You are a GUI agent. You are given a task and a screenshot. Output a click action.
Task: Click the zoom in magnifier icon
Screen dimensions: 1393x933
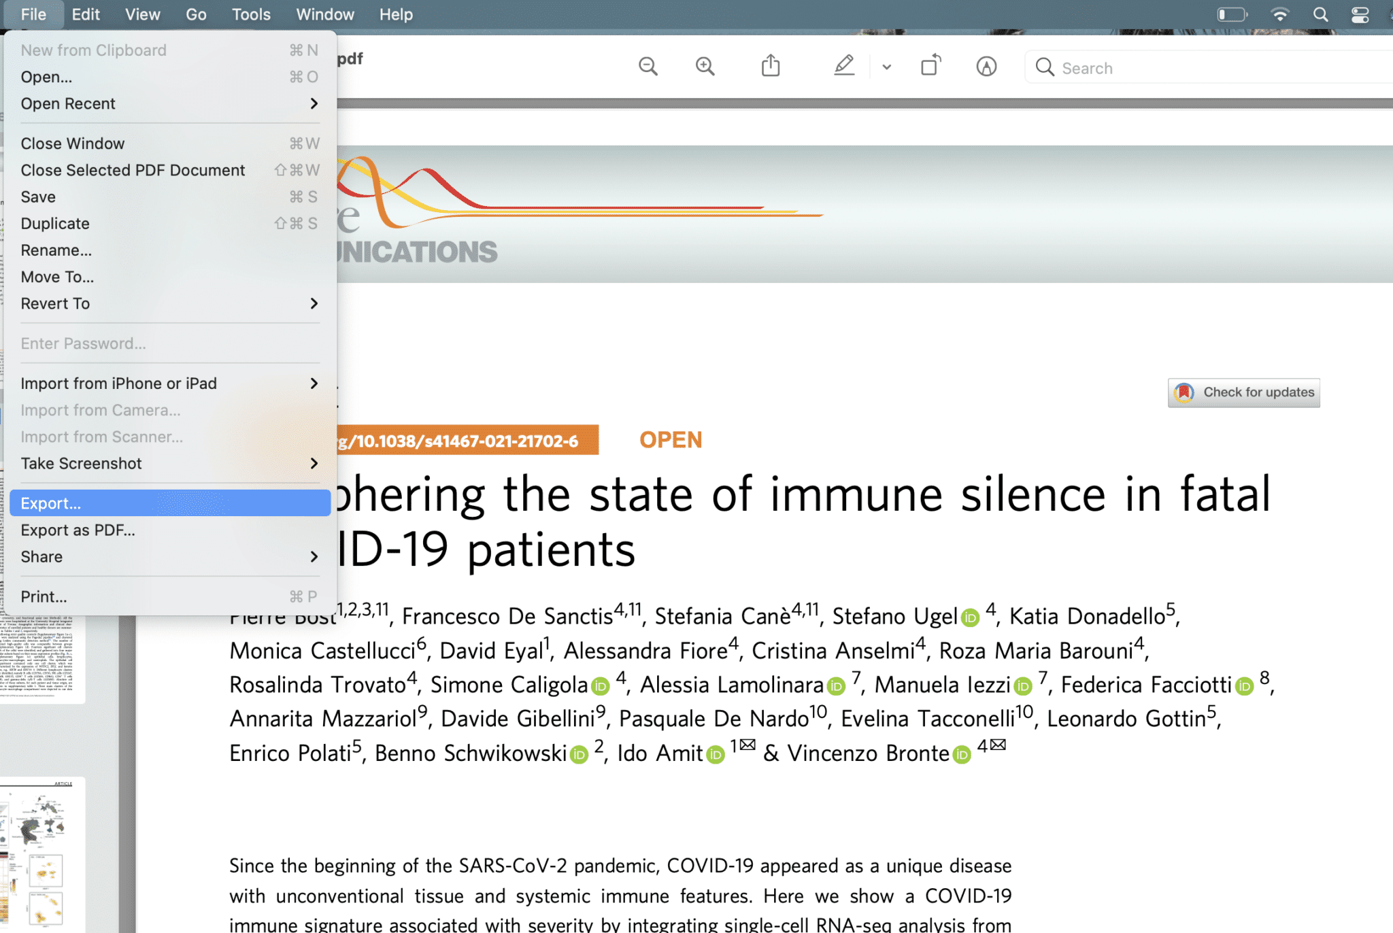(706, 68)
